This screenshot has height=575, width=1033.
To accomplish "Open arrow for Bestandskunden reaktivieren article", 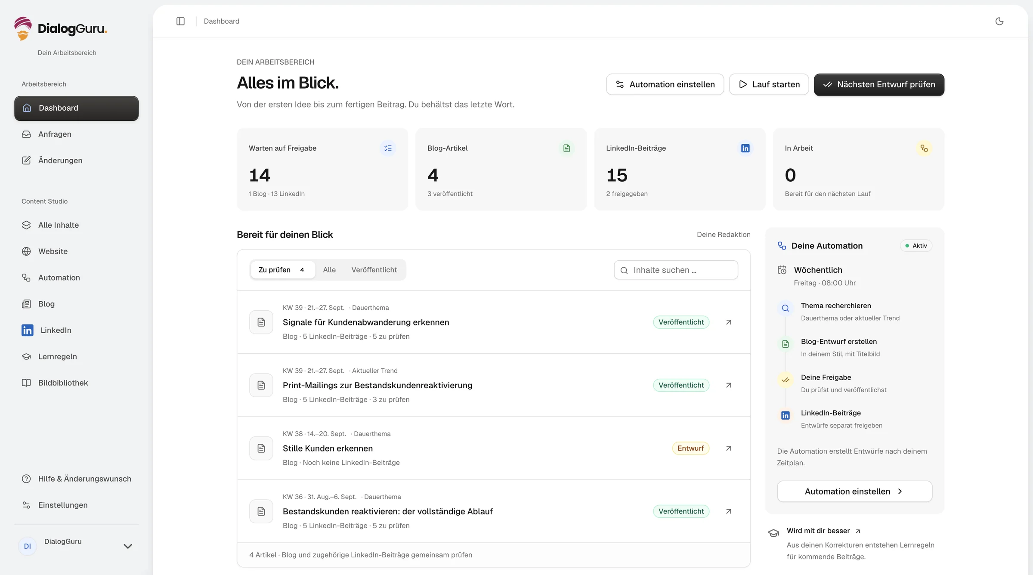I will (729, 511).
